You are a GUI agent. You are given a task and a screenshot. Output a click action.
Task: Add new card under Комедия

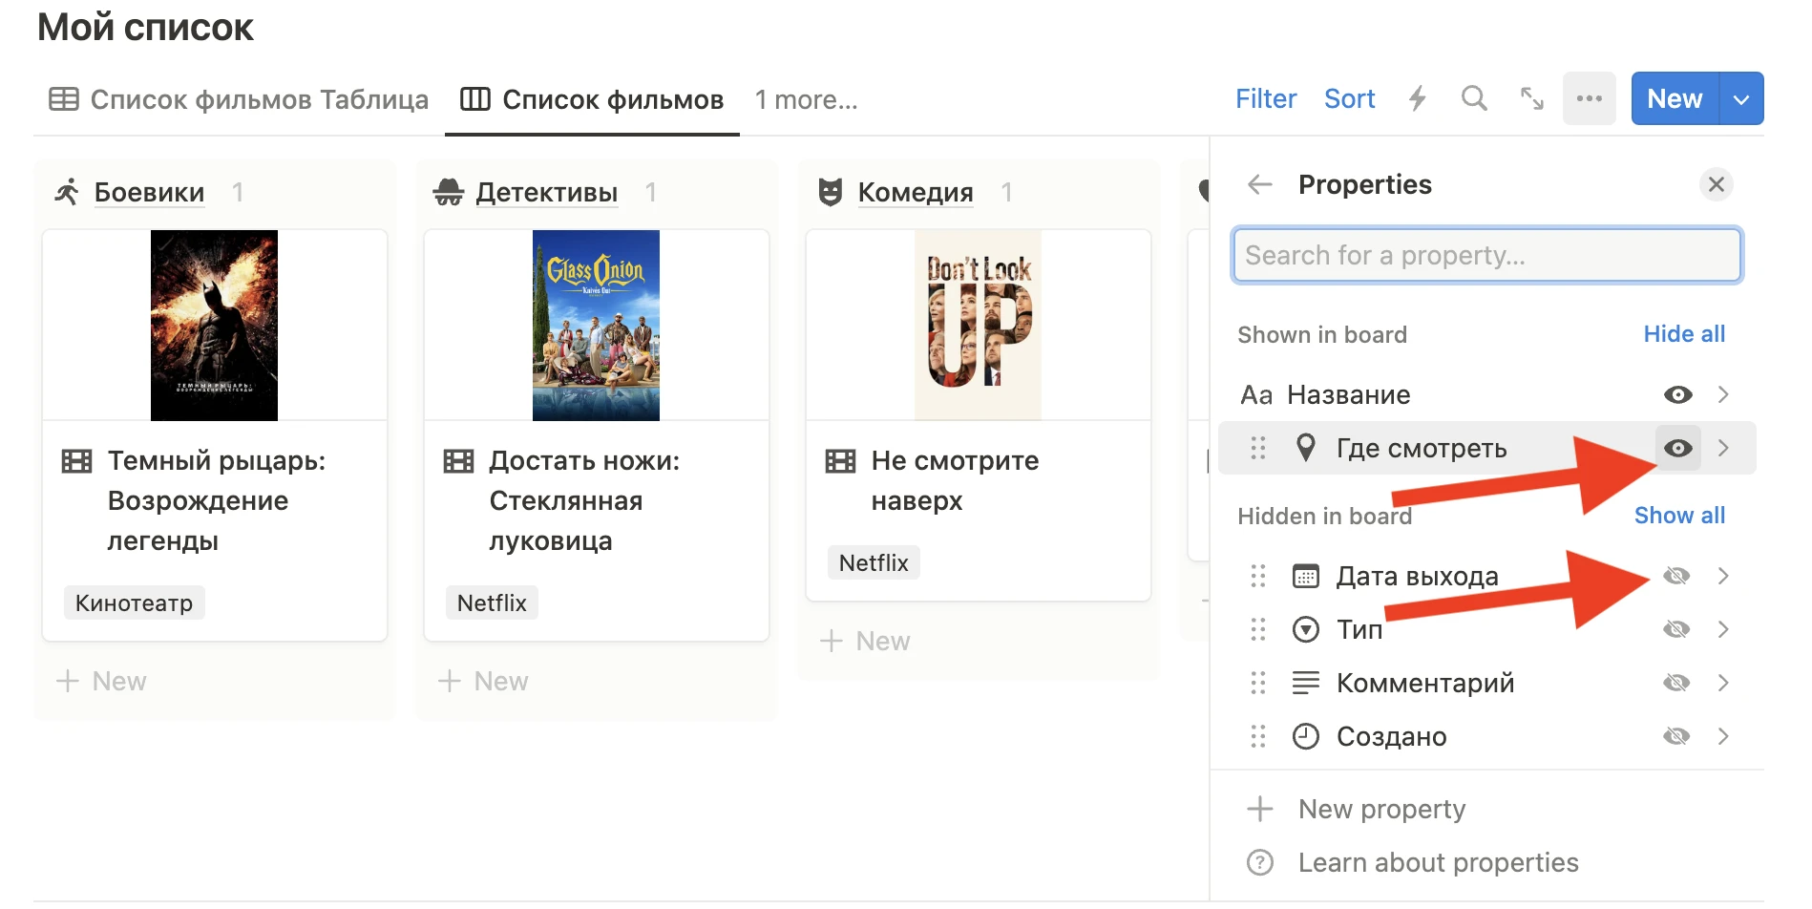[865, 641]
